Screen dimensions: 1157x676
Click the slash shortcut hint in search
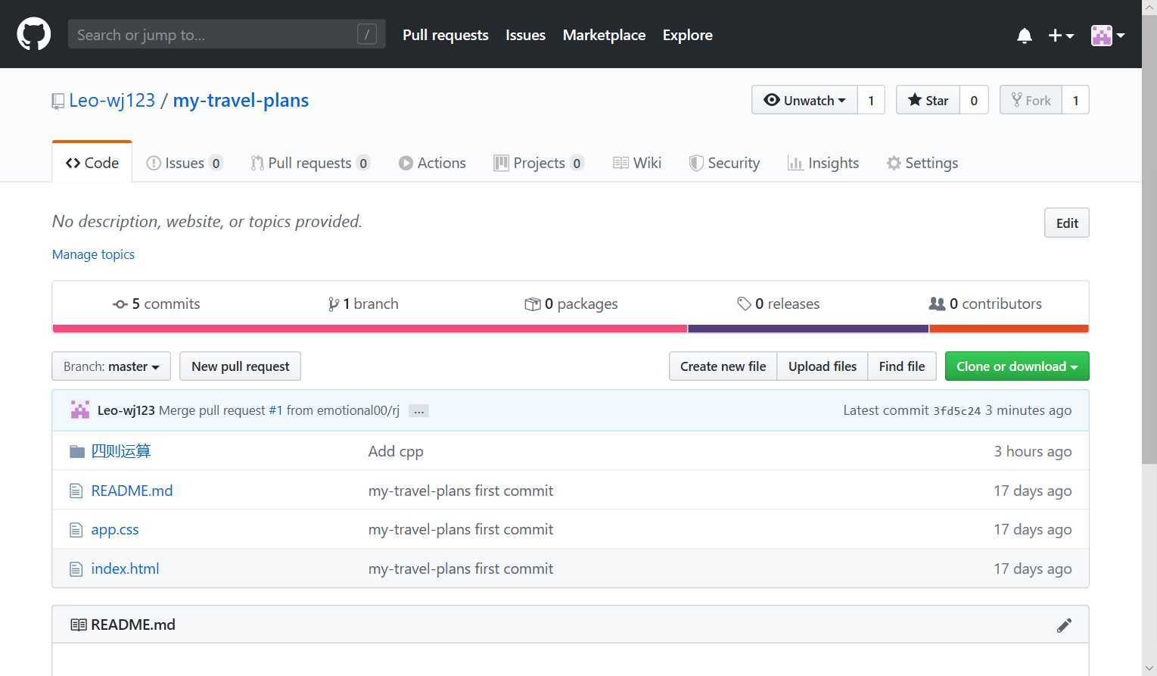tap(367, 34)
